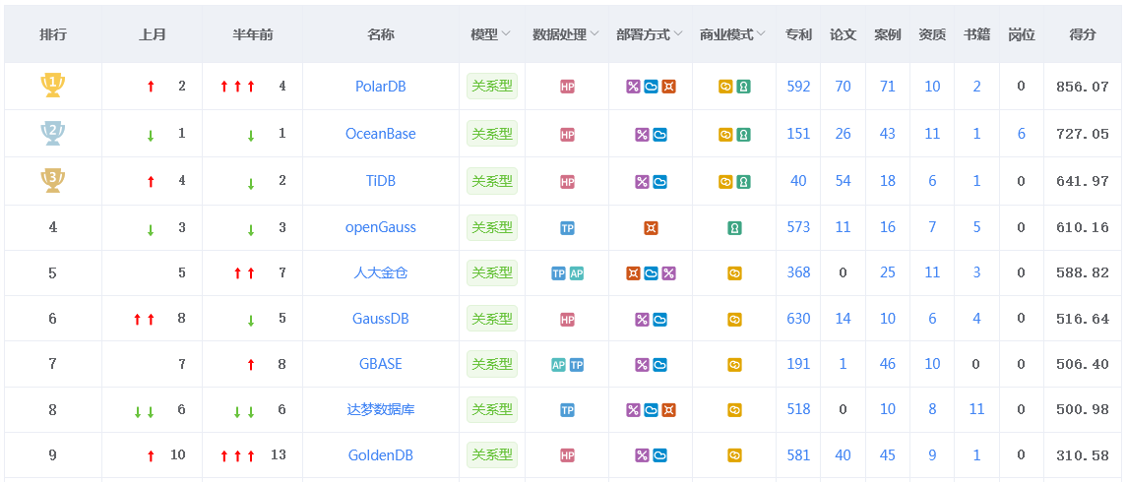Click TiDB's paper count 54
1126x482 pixels.
click(844, 181)
